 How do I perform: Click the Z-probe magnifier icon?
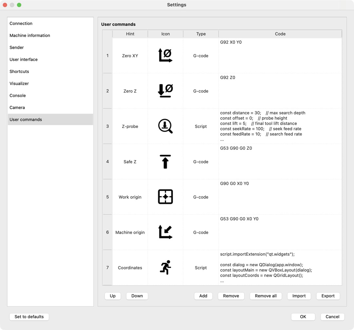165,126
